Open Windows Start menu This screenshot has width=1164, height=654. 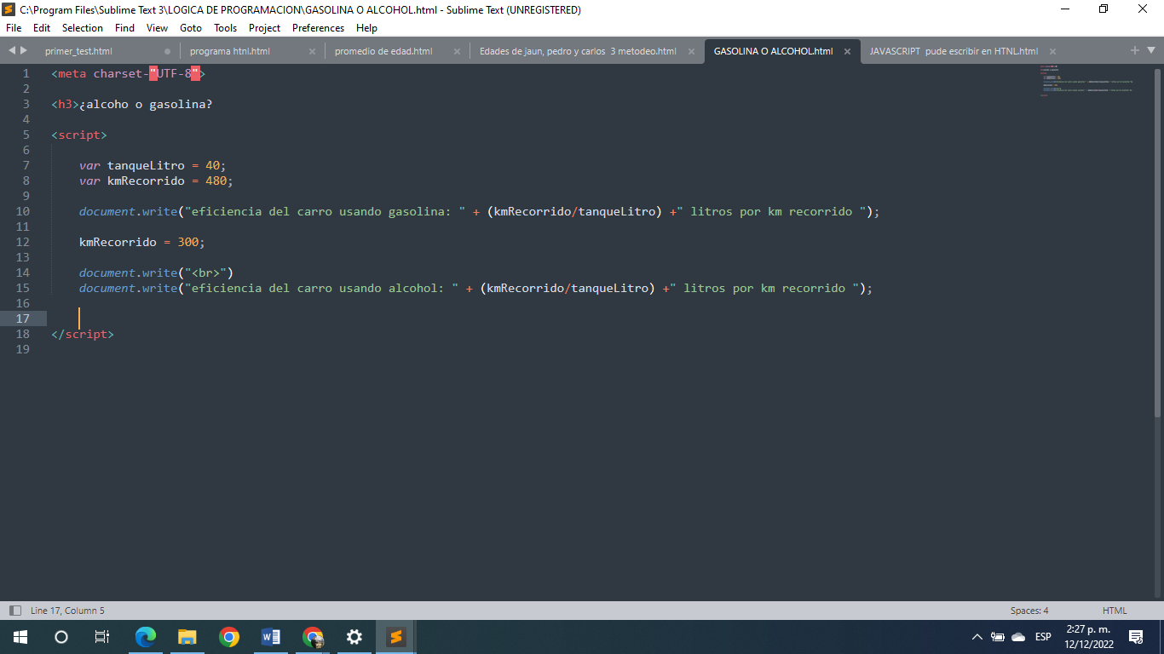pos(20,637)
